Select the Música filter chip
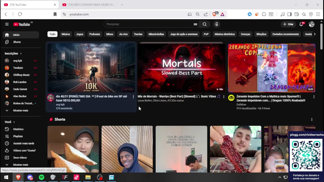This screenshot has height=182, width=324. click(66, 34)
